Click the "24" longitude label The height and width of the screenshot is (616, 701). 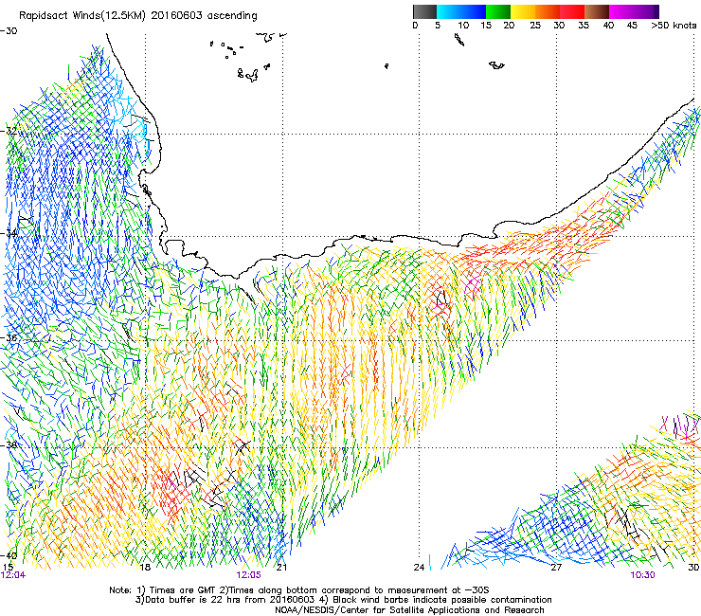pyautogui.click(x=419, y=567)
